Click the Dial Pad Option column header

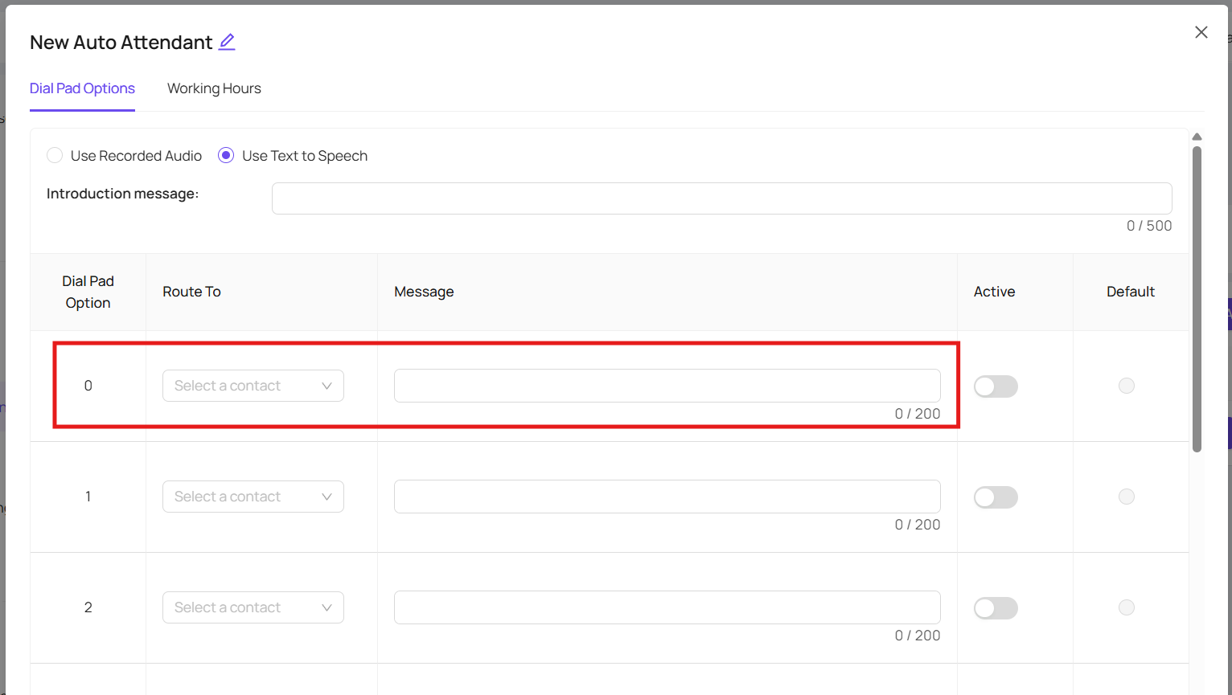[x=88, y=292]
